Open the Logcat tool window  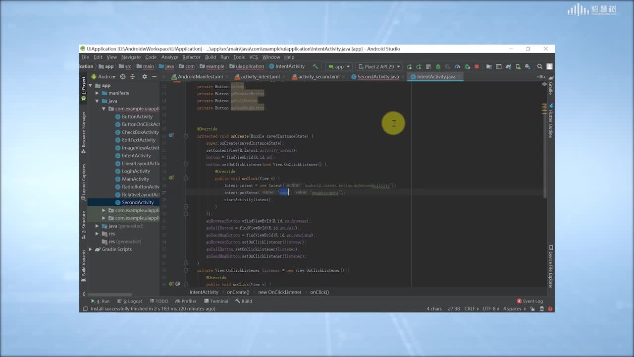(130, 301)
